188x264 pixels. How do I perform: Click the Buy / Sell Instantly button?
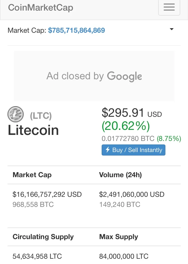134,150
